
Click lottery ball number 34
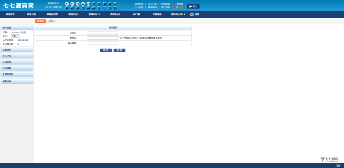[x=88, y=4]
